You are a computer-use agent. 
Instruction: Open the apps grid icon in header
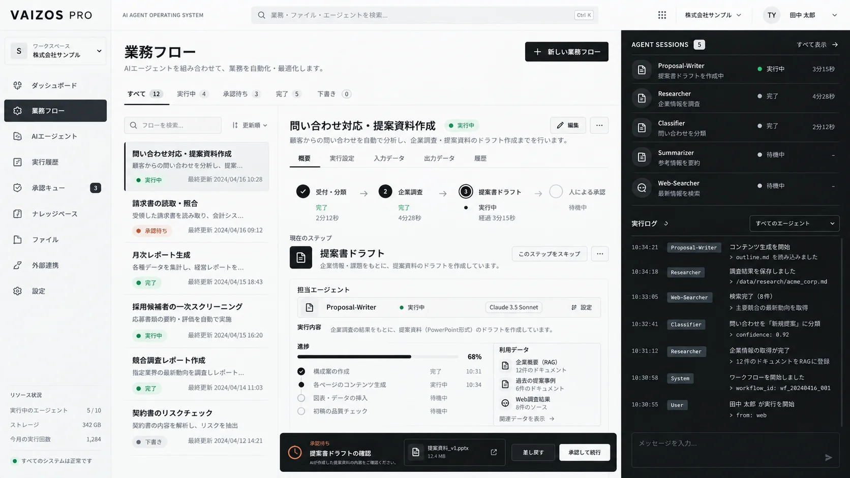(x=662, y=15)
